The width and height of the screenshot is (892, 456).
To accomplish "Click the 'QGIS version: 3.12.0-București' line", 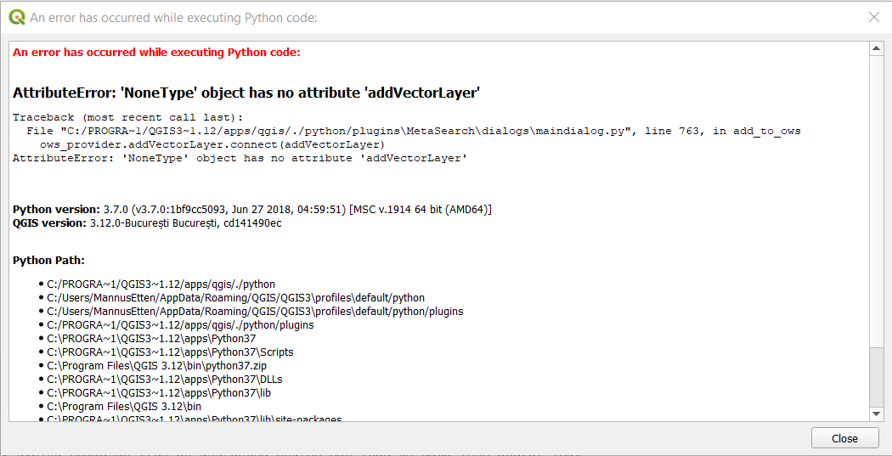I will [147, 222].
